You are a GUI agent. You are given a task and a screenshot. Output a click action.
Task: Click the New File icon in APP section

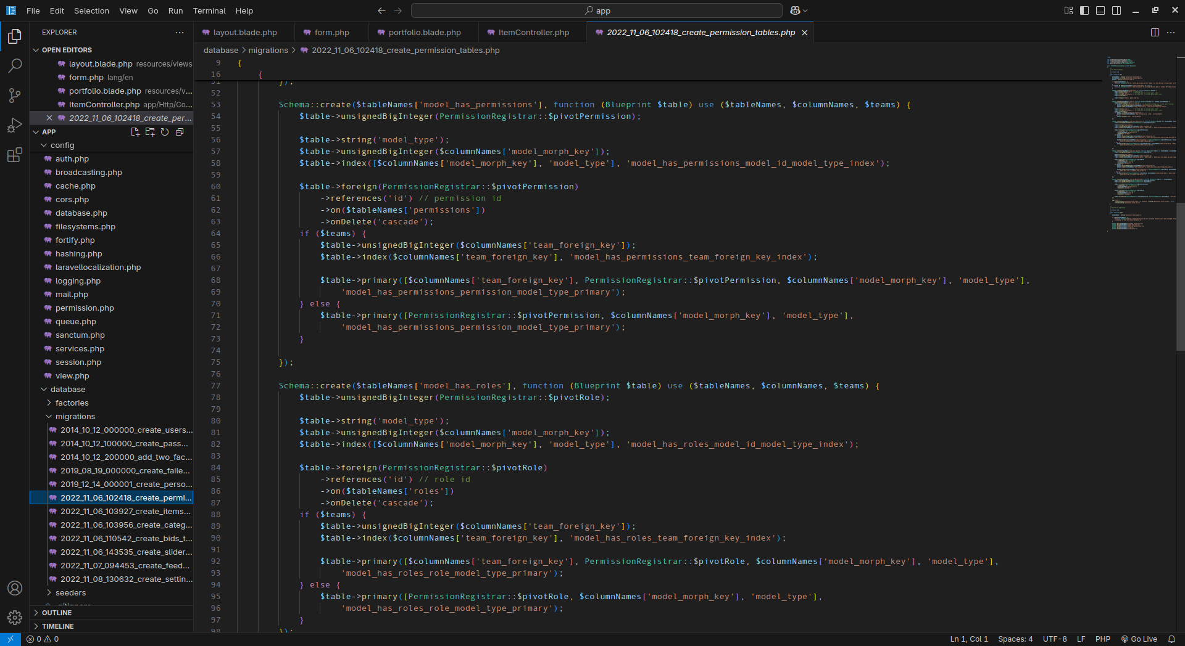point(135,132)
